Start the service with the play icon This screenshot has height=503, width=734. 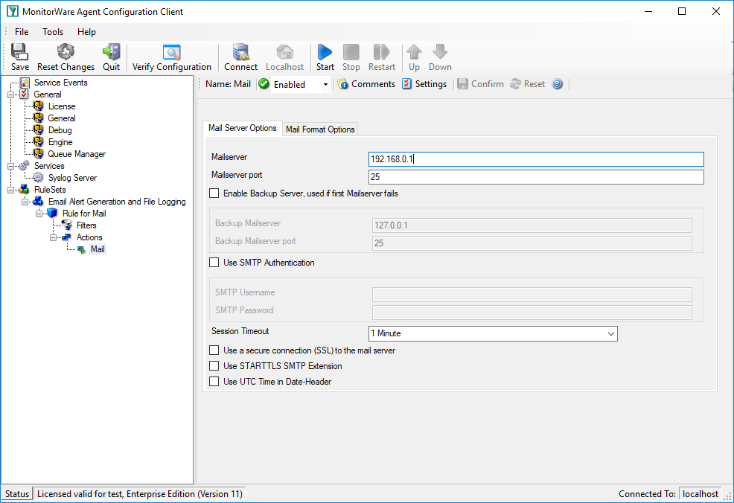point(325,52)
